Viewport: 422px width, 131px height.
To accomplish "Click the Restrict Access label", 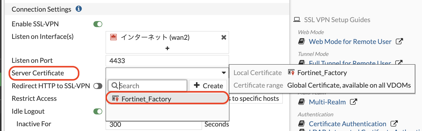I will click(34, 99).
